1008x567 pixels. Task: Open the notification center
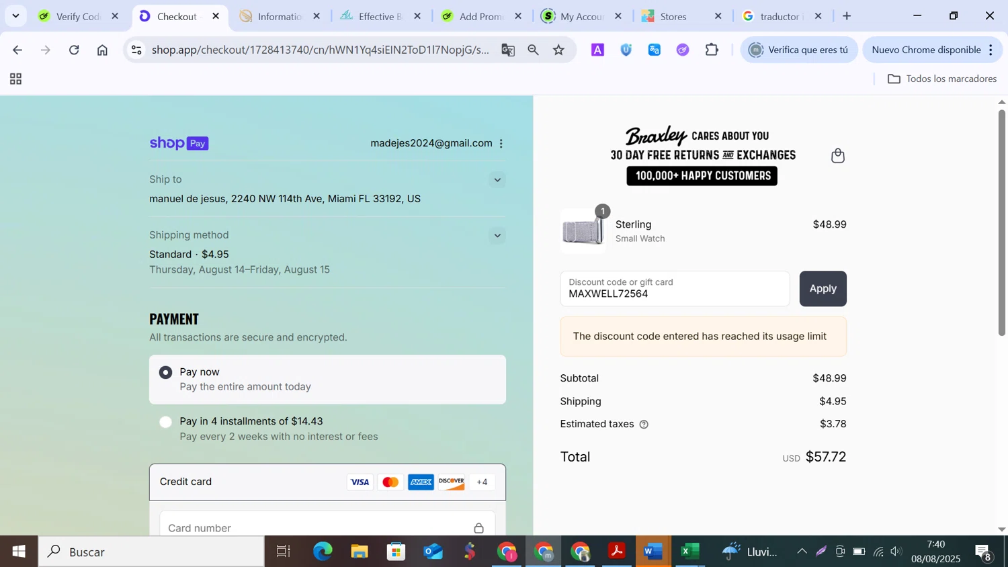click(x=984, y=552)
